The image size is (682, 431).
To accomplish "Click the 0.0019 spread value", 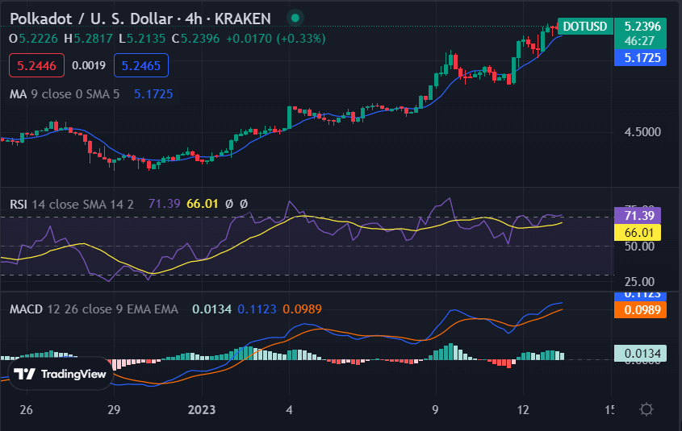I will point(89,65).
